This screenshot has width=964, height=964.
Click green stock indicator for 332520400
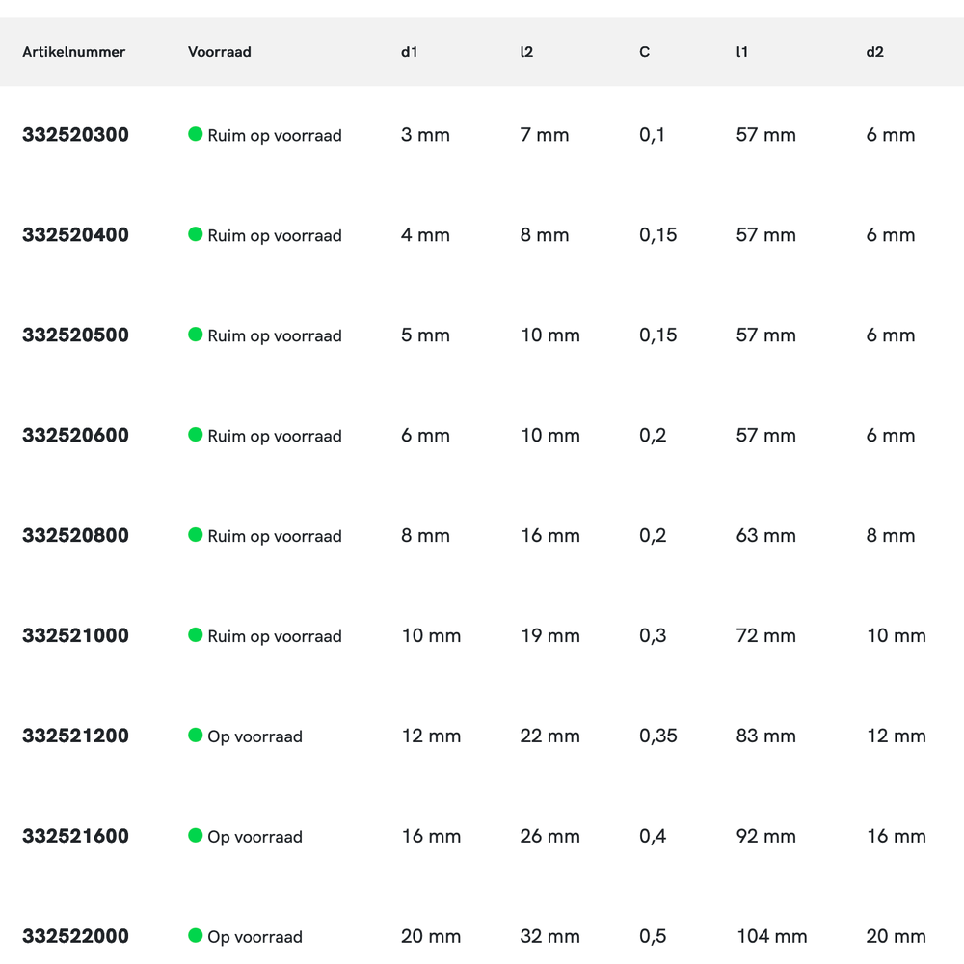(x=196, y=234)
